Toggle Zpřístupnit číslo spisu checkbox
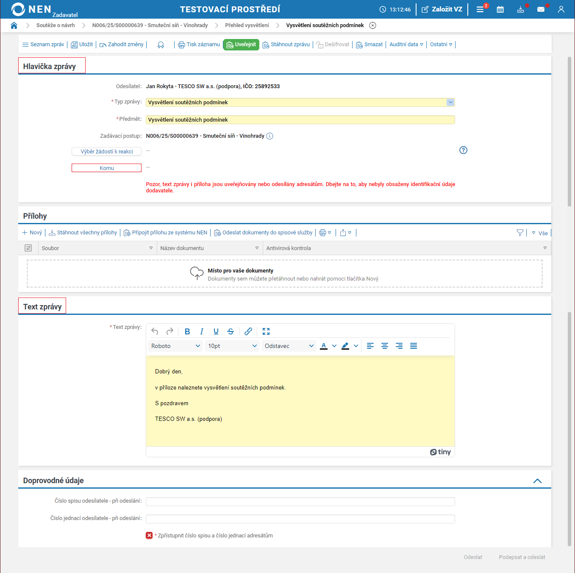575x573 pixels. pos(149,536)
